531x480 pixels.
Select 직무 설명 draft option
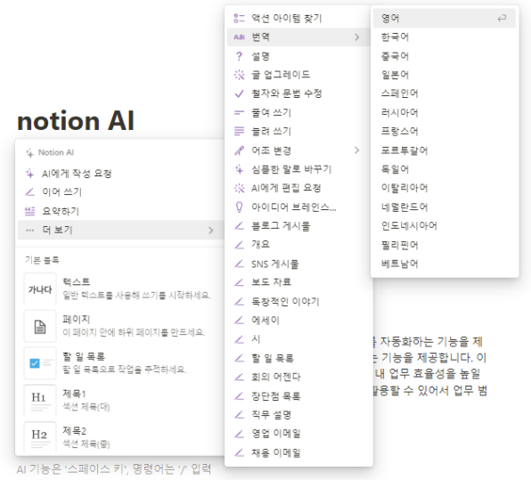[x=298, y=415]
